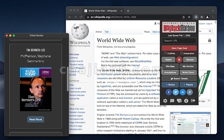Open the Tim Berners-Lee article link
This screenshot has width=224, height=140.
coord(124,115)
